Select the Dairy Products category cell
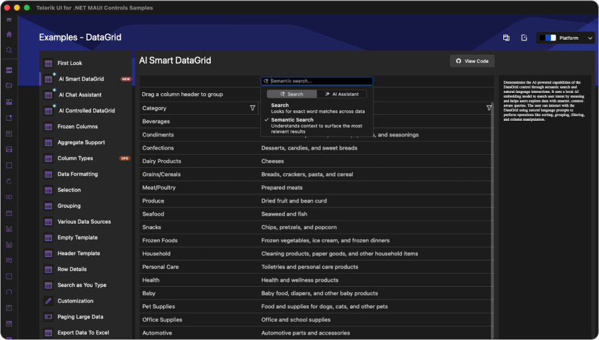This screenshot has height=340, width=599. click(198, 161)
